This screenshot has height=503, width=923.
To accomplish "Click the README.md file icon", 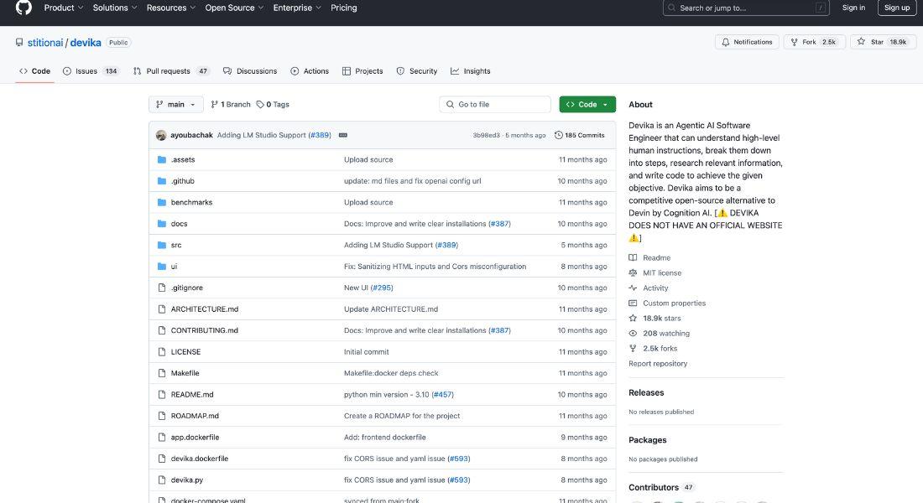I will click(x=162, y=394).
